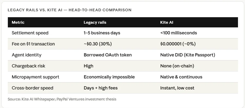This screenshot has width=245, height=108.
Task: Click the Agent identity row label
Action: [26, 55]
